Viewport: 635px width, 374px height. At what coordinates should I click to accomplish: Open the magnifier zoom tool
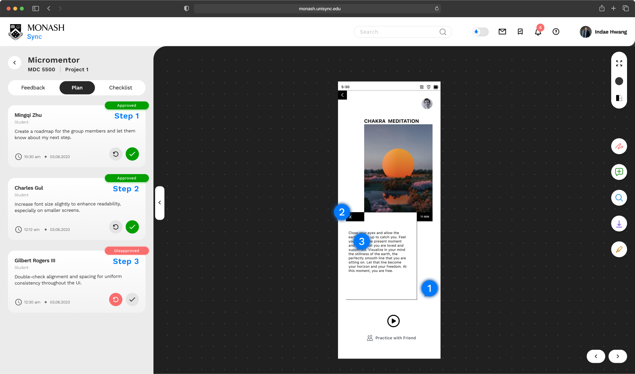click(619, 198)
